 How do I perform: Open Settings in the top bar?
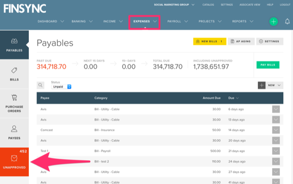coord(227,5)
